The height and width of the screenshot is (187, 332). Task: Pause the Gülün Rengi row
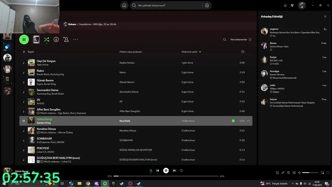24,121
